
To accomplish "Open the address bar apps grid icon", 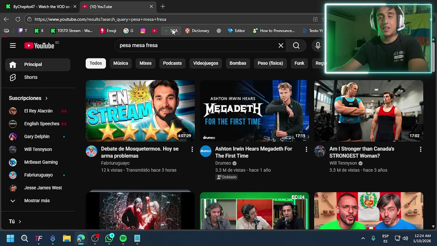I will [315, 19].
